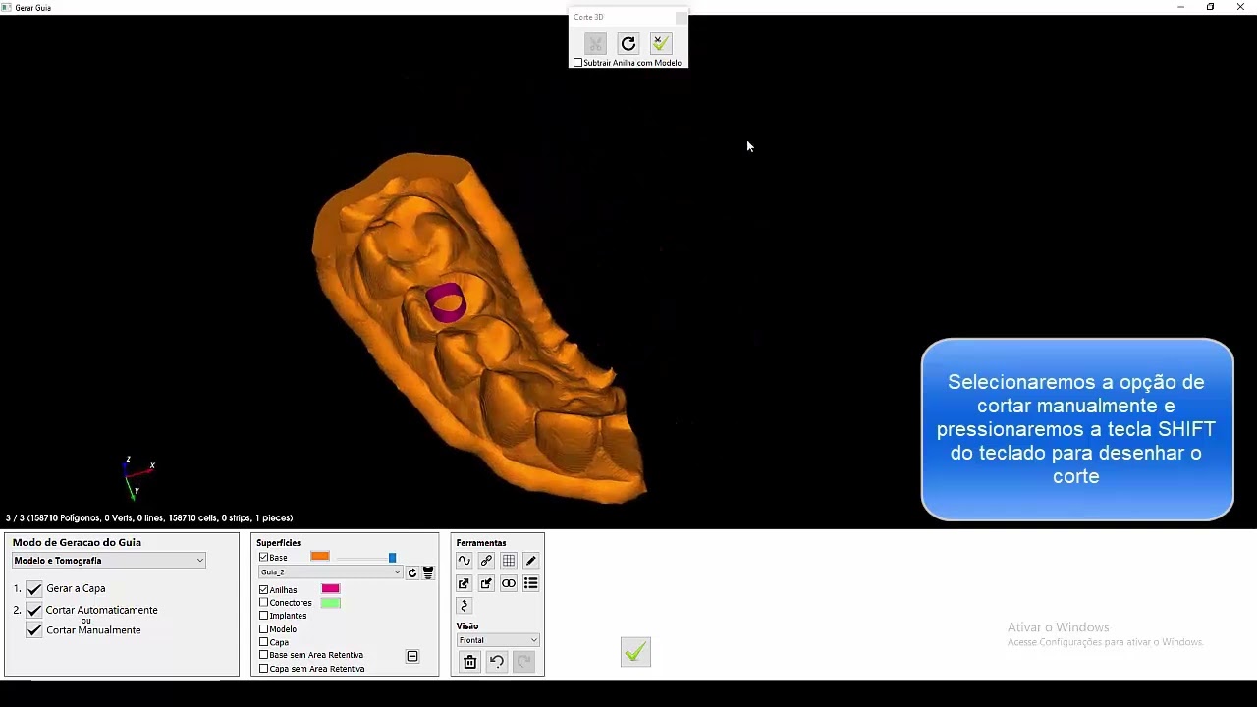Enable the Capa checkbox
Image resolution: width=1257 pixels, height=707 pixels.
pyautogui.click(x=263, y=642)
